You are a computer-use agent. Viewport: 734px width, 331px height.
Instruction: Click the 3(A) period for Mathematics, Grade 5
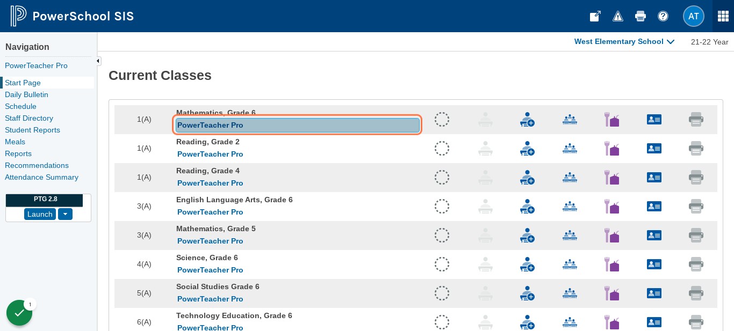pos(144,235)
